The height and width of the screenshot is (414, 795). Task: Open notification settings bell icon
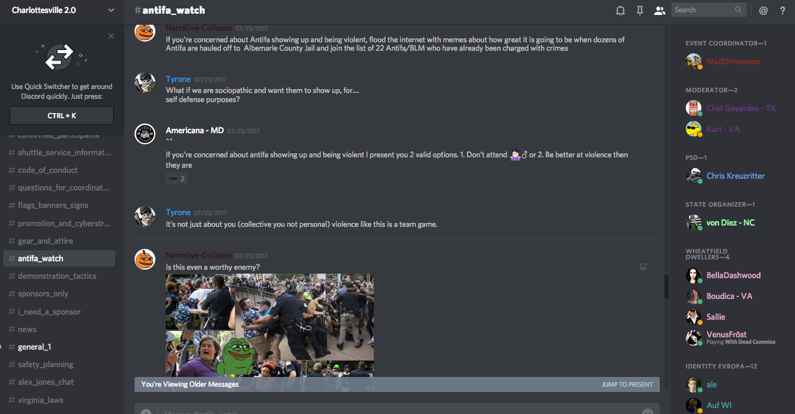pos(621,10)
